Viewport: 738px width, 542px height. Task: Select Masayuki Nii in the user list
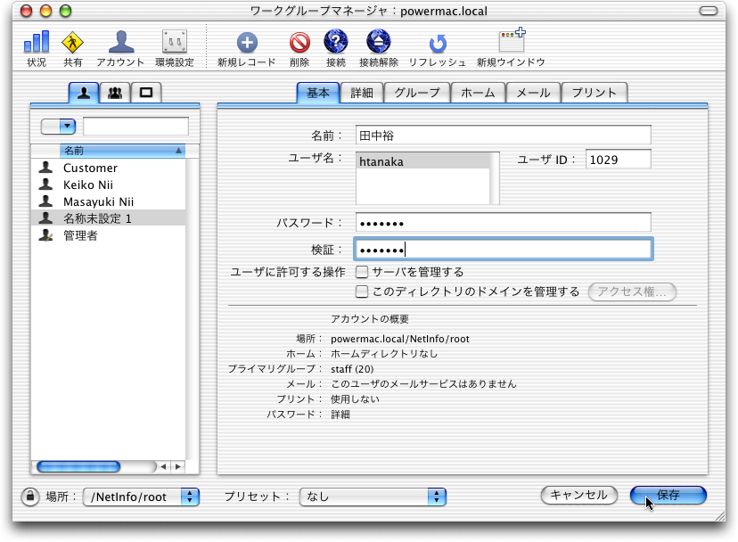(98, 201)
